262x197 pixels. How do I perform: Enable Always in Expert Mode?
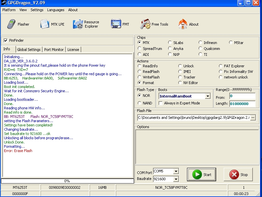coord(160,103)
